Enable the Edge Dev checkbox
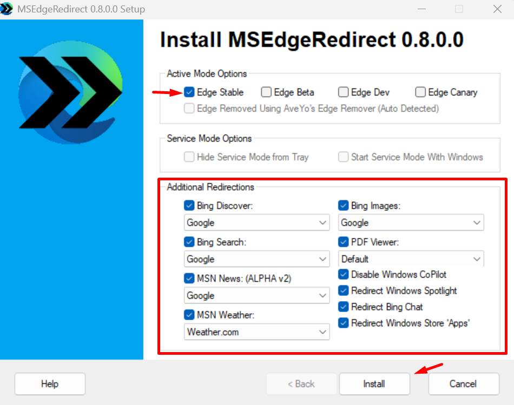514x405 pixels. 343,92
